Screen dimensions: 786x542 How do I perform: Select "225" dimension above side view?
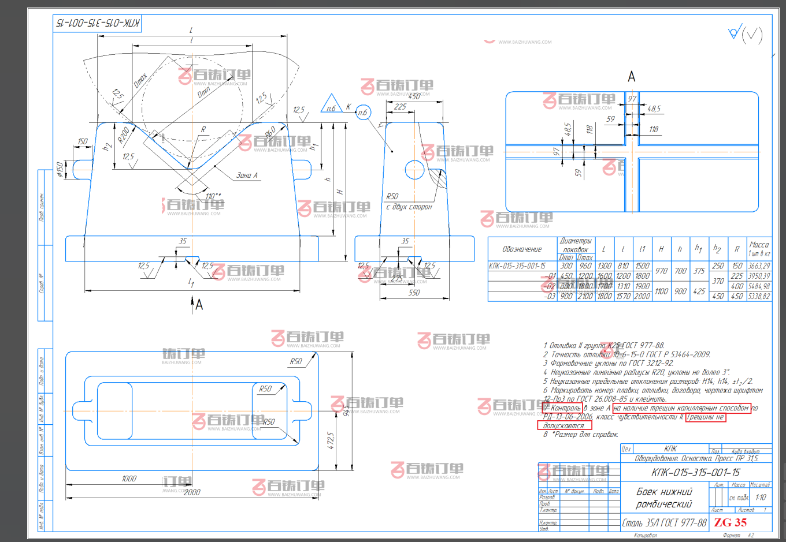400,107
